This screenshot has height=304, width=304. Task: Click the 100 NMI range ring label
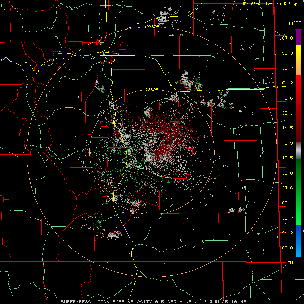click(x=152, y=27)
